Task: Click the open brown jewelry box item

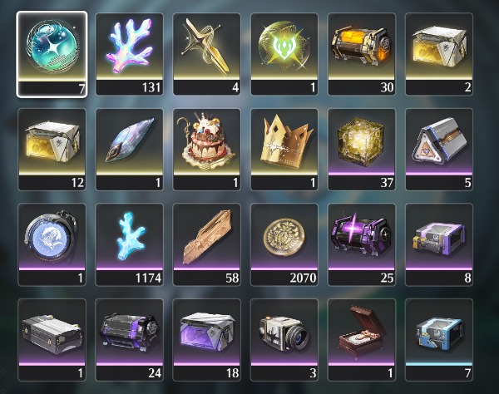Action: (362, 340)
